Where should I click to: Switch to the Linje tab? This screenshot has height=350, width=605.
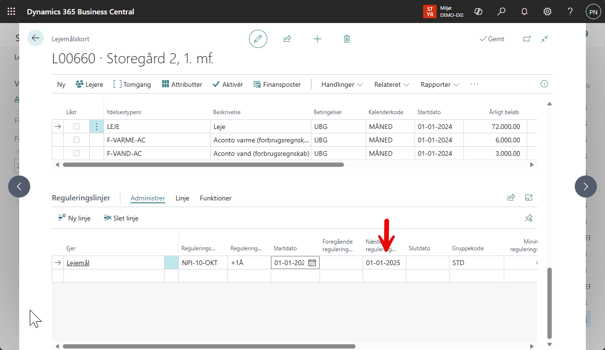[182, 198]
